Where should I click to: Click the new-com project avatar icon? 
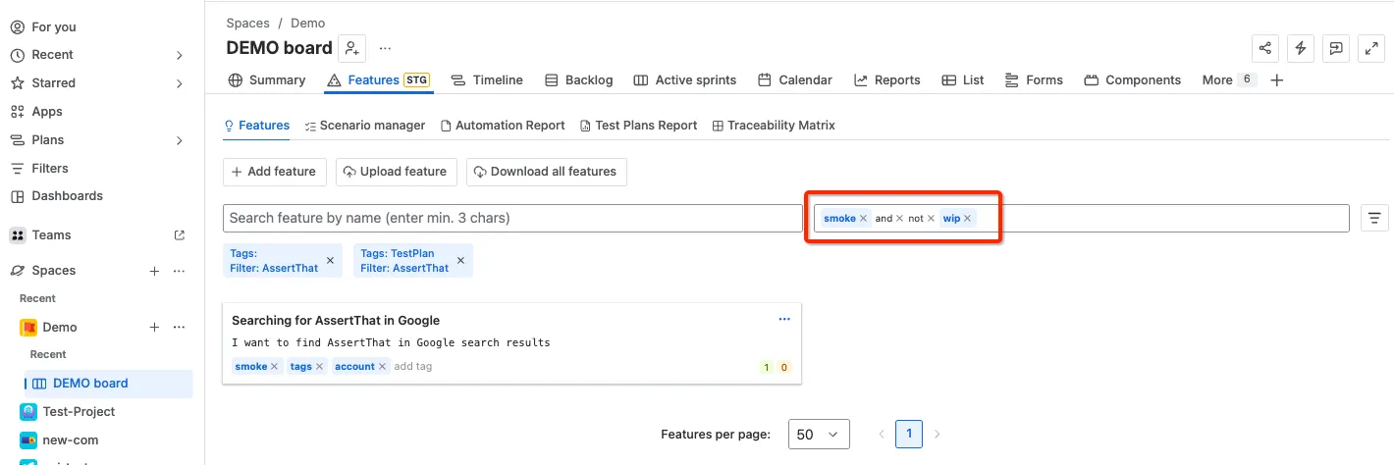pos(28,440)
